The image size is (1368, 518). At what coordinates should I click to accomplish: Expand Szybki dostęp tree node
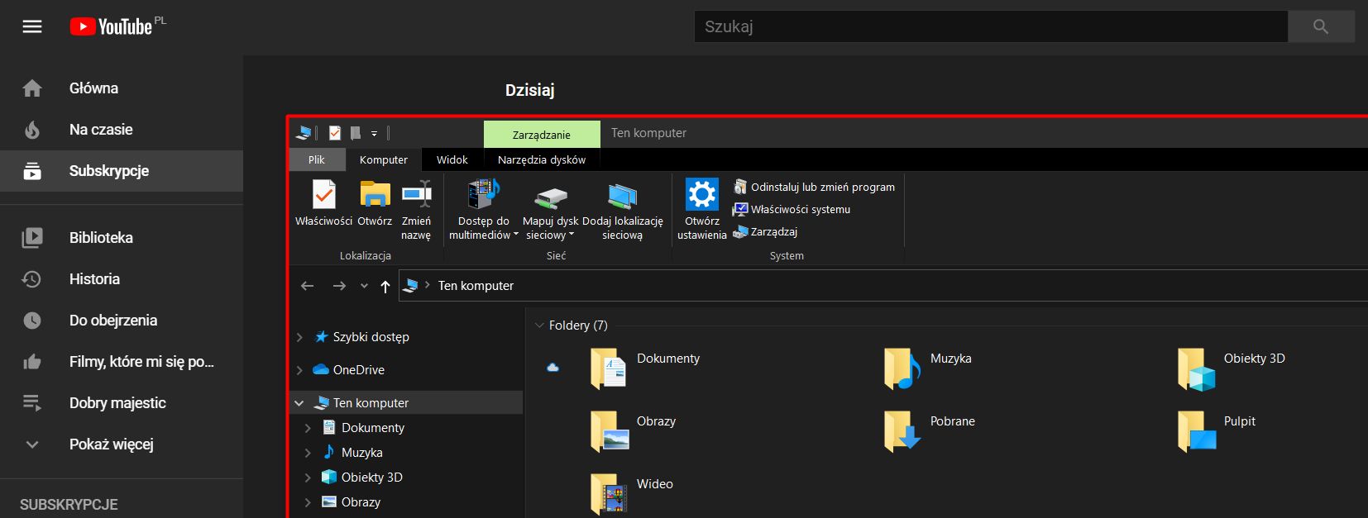click(299, 337)
